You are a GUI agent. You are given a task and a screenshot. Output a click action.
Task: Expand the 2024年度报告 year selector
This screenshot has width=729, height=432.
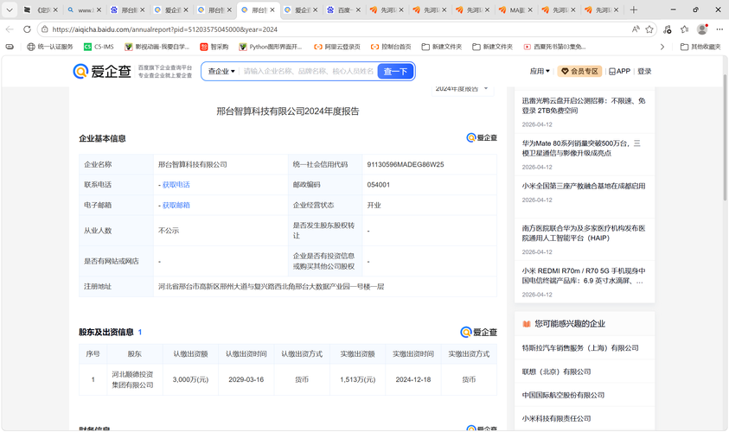462,88
